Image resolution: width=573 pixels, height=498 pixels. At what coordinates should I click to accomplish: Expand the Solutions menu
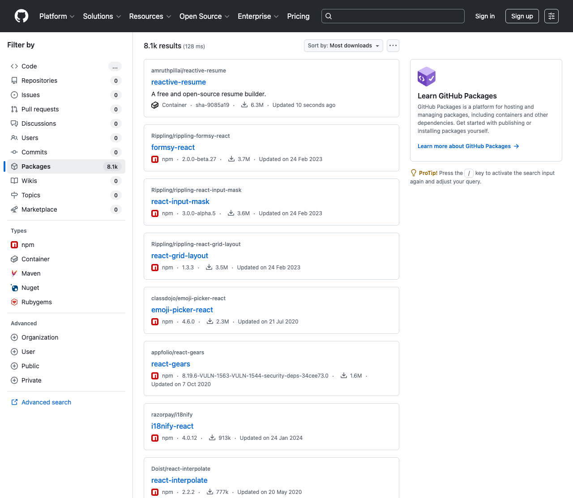coord(102,16)
